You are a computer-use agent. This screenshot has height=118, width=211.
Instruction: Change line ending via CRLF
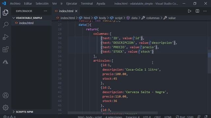point(158,117)
